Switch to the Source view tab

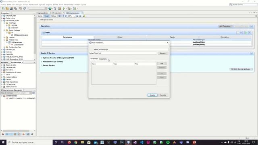pos(40,16)
